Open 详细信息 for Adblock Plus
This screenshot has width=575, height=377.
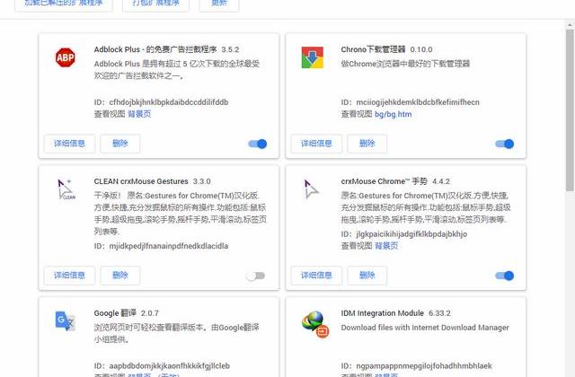pos(69,144)
